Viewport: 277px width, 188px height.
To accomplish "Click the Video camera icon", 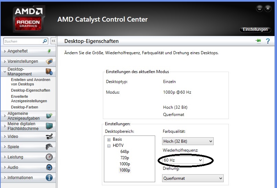I will click(x=49, y=137).
